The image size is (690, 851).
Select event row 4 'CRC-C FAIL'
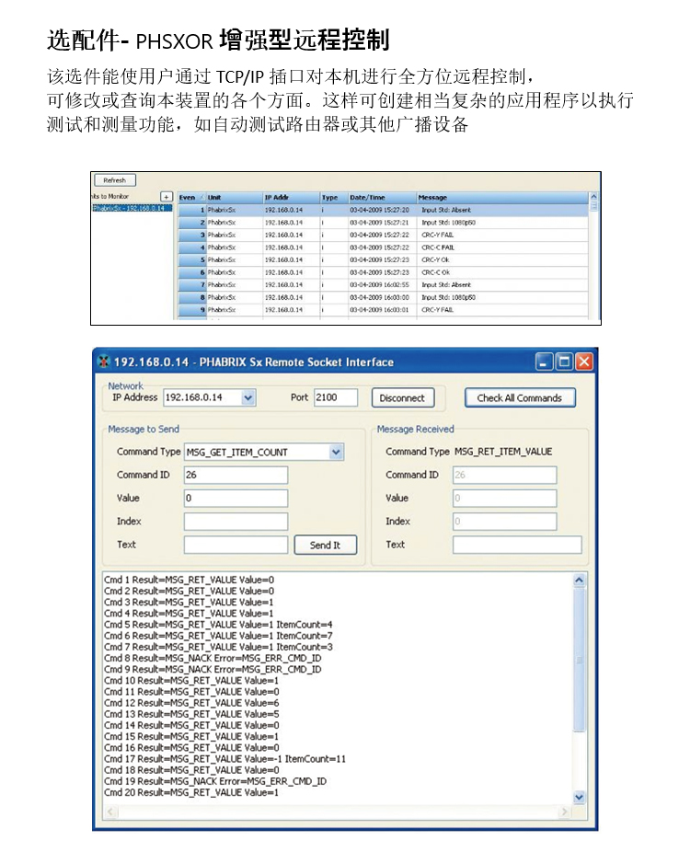click(x=384, y=247)
